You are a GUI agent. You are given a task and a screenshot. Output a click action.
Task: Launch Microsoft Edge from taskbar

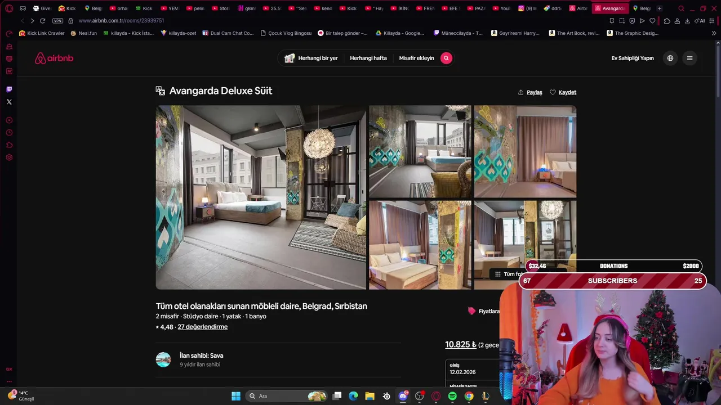pyautogui.click(x=353, y=396)
